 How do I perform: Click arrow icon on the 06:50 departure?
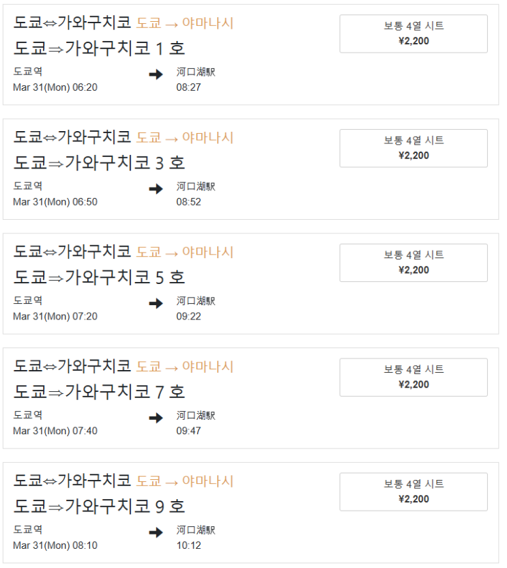click(156, 189)
